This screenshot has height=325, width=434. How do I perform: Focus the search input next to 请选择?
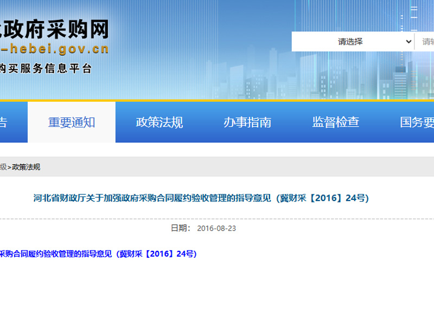click(426, 42)
